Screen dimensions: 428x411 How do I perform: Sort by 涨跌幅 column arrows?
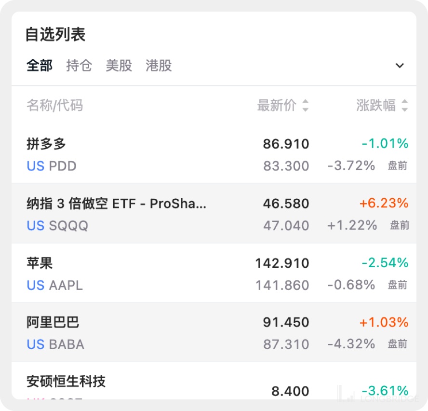point(405,105)
